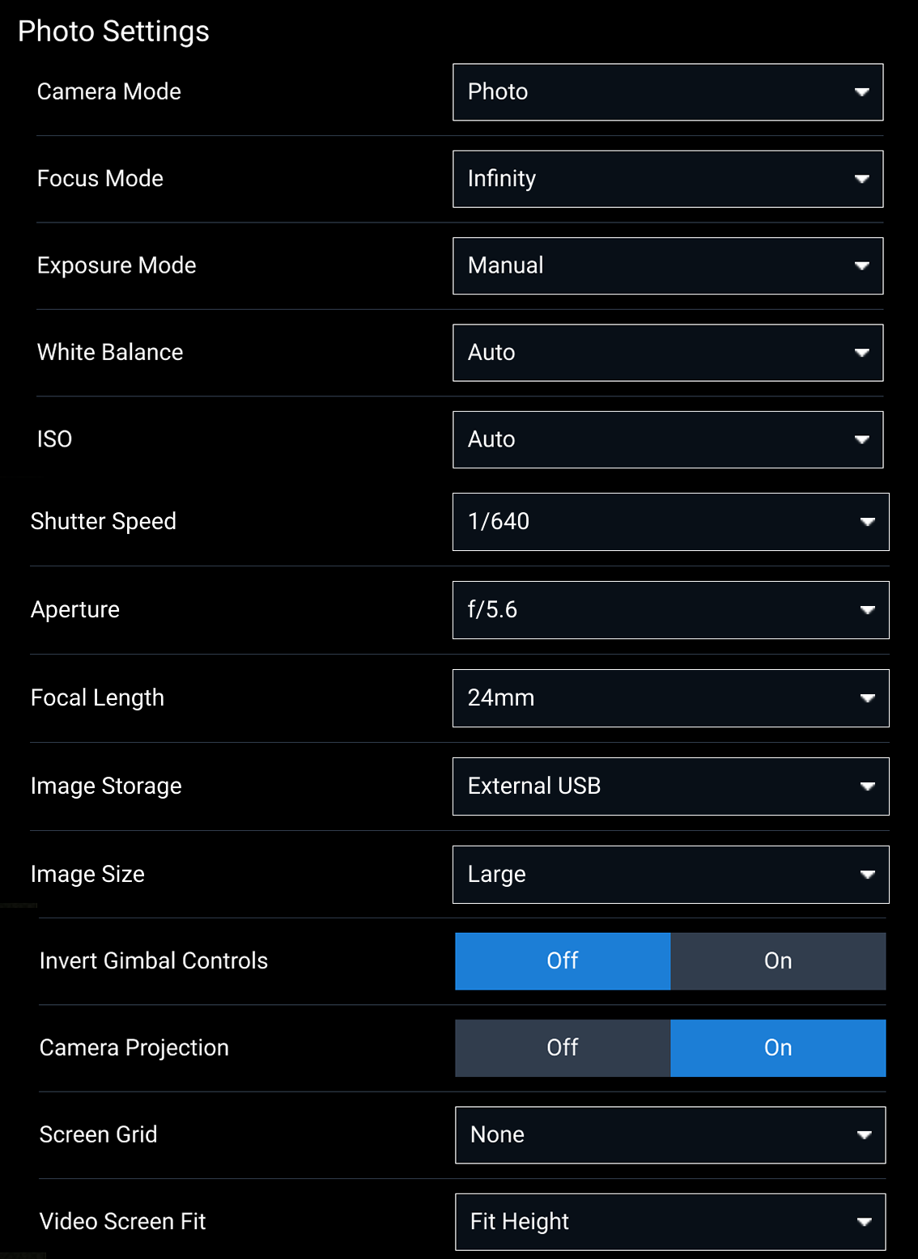The height and width of the screenshot is (1259, 918).
Task: Open the Camera Mode dropdown
Action: 667,92
